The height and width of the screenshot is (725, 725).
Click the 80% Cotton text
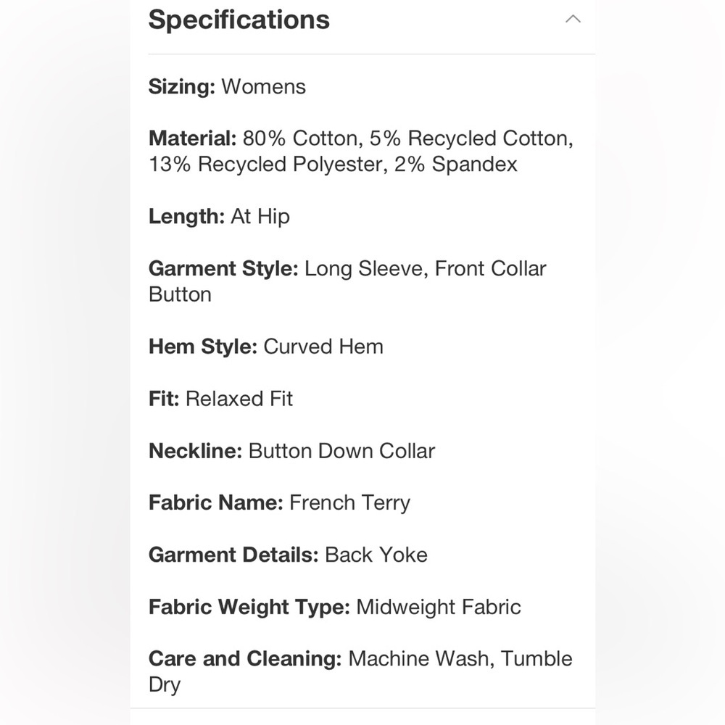coord(303,138)
